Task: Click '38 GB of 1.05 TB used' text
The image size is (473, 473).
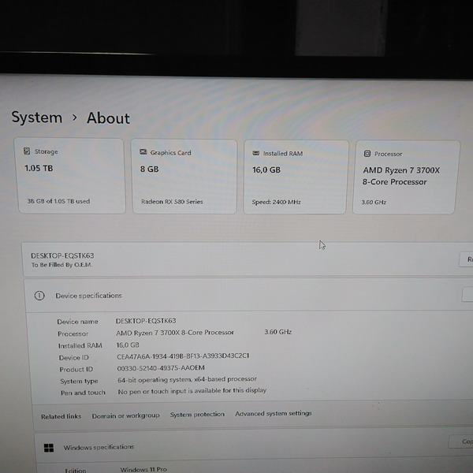Action: 58,201
